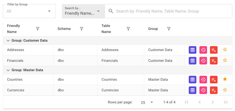The height and width of the screenshot is (111, 235).
Task: Filter the Friendly Name column
Action: [x=38, y=29]
